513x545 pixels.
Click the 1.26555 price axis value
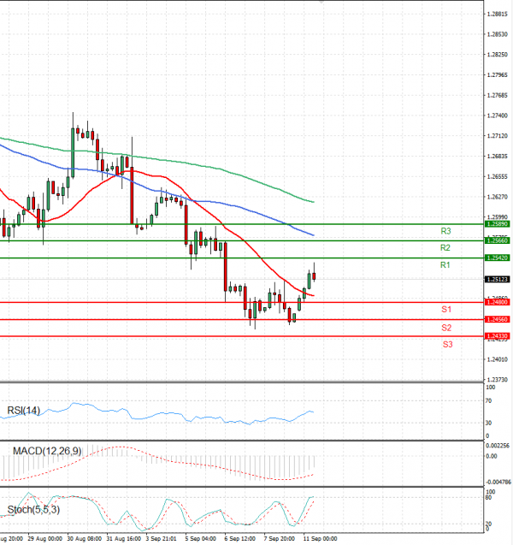pyautogui.click(x=498, y=177)
